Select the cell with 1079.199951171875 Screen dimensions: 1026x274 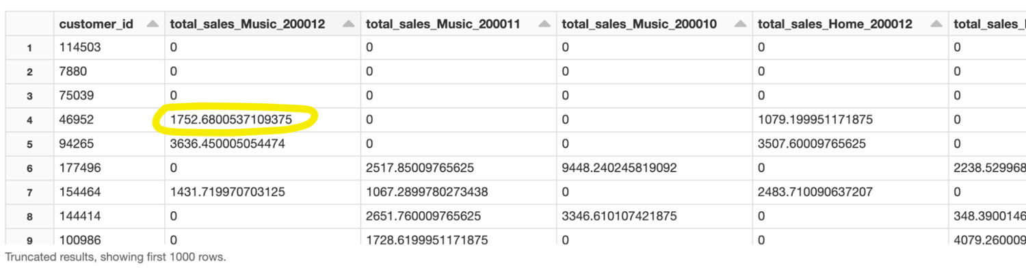pyautogui.click(x=815, y=120)
